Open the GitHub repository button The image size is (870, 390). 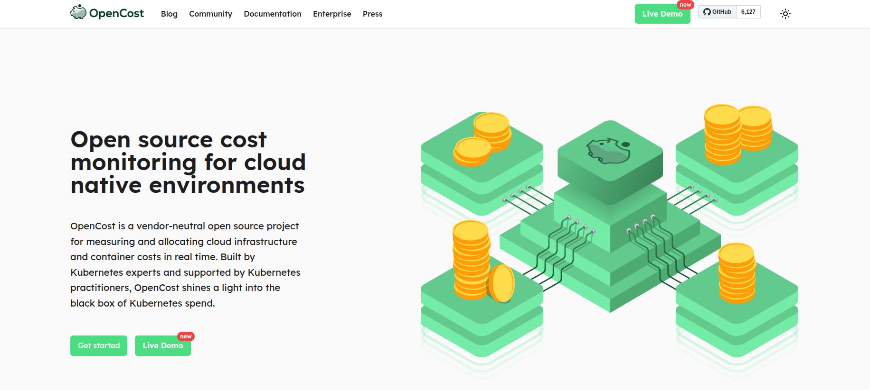click(x=717, y=12)
